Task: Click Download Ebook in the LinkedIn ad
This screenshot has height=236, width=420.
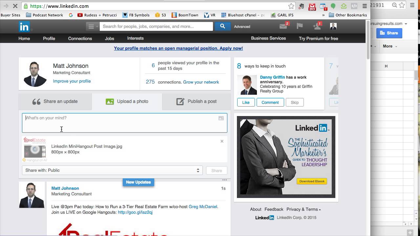Action: click(312, 181)
